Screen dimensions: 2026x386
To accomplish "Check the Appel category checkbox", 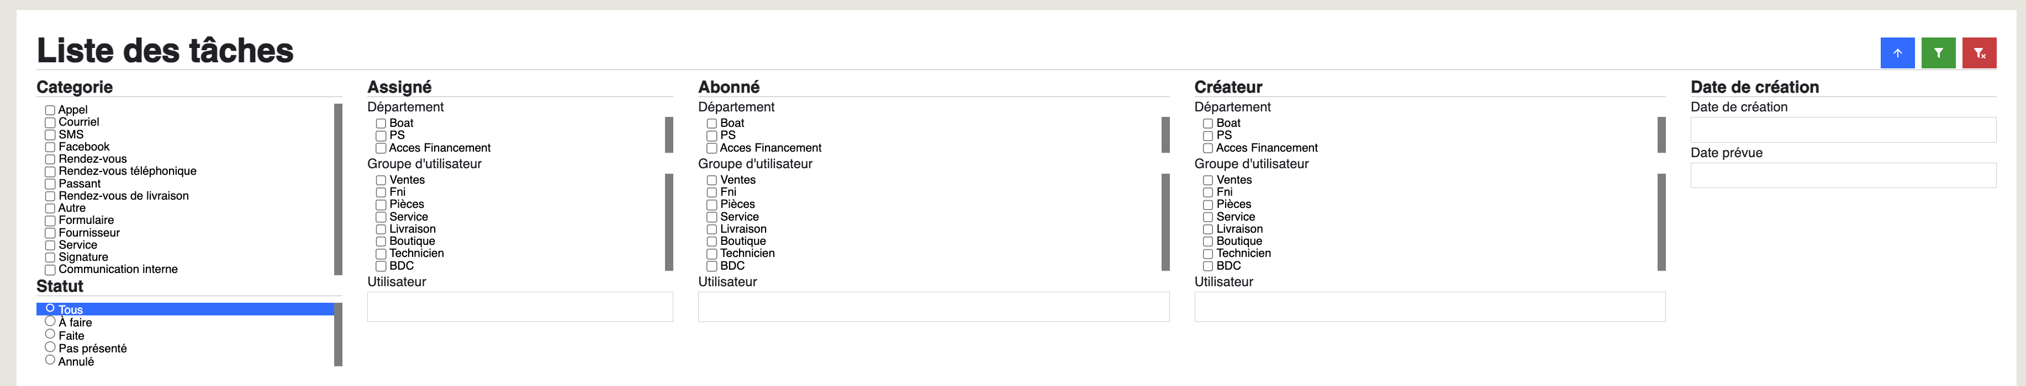I will tap(50, 111).
